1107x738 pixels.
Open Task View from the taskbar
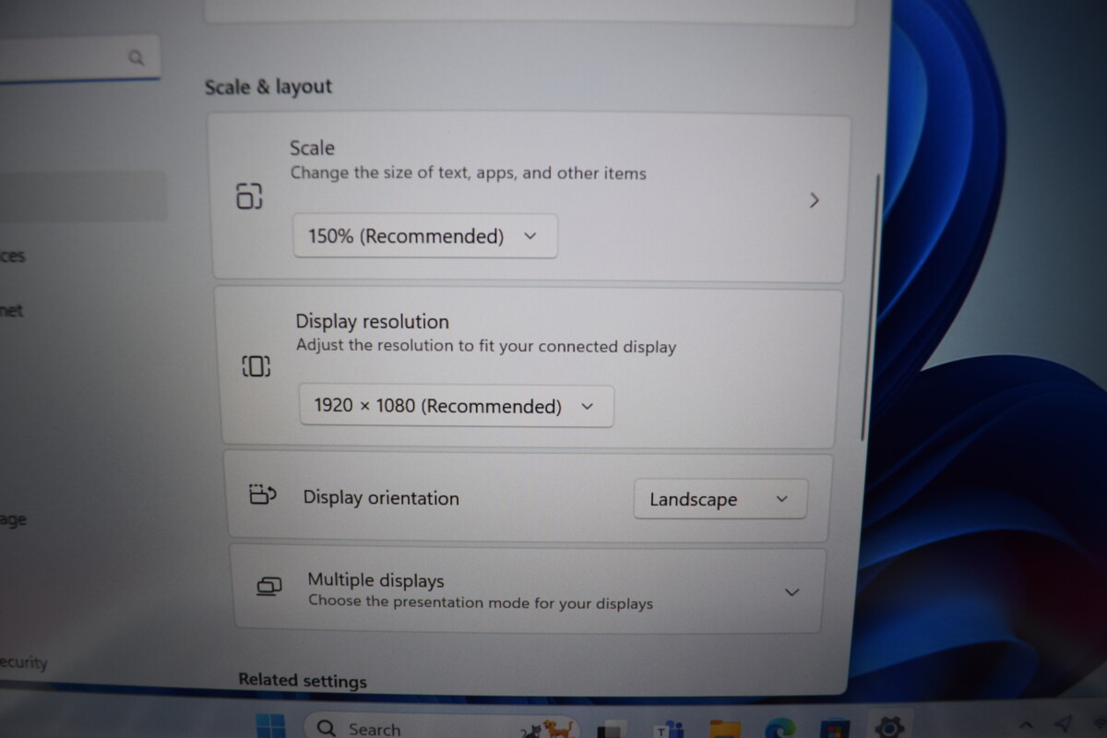pyautogui.click(x=612, y=729)
